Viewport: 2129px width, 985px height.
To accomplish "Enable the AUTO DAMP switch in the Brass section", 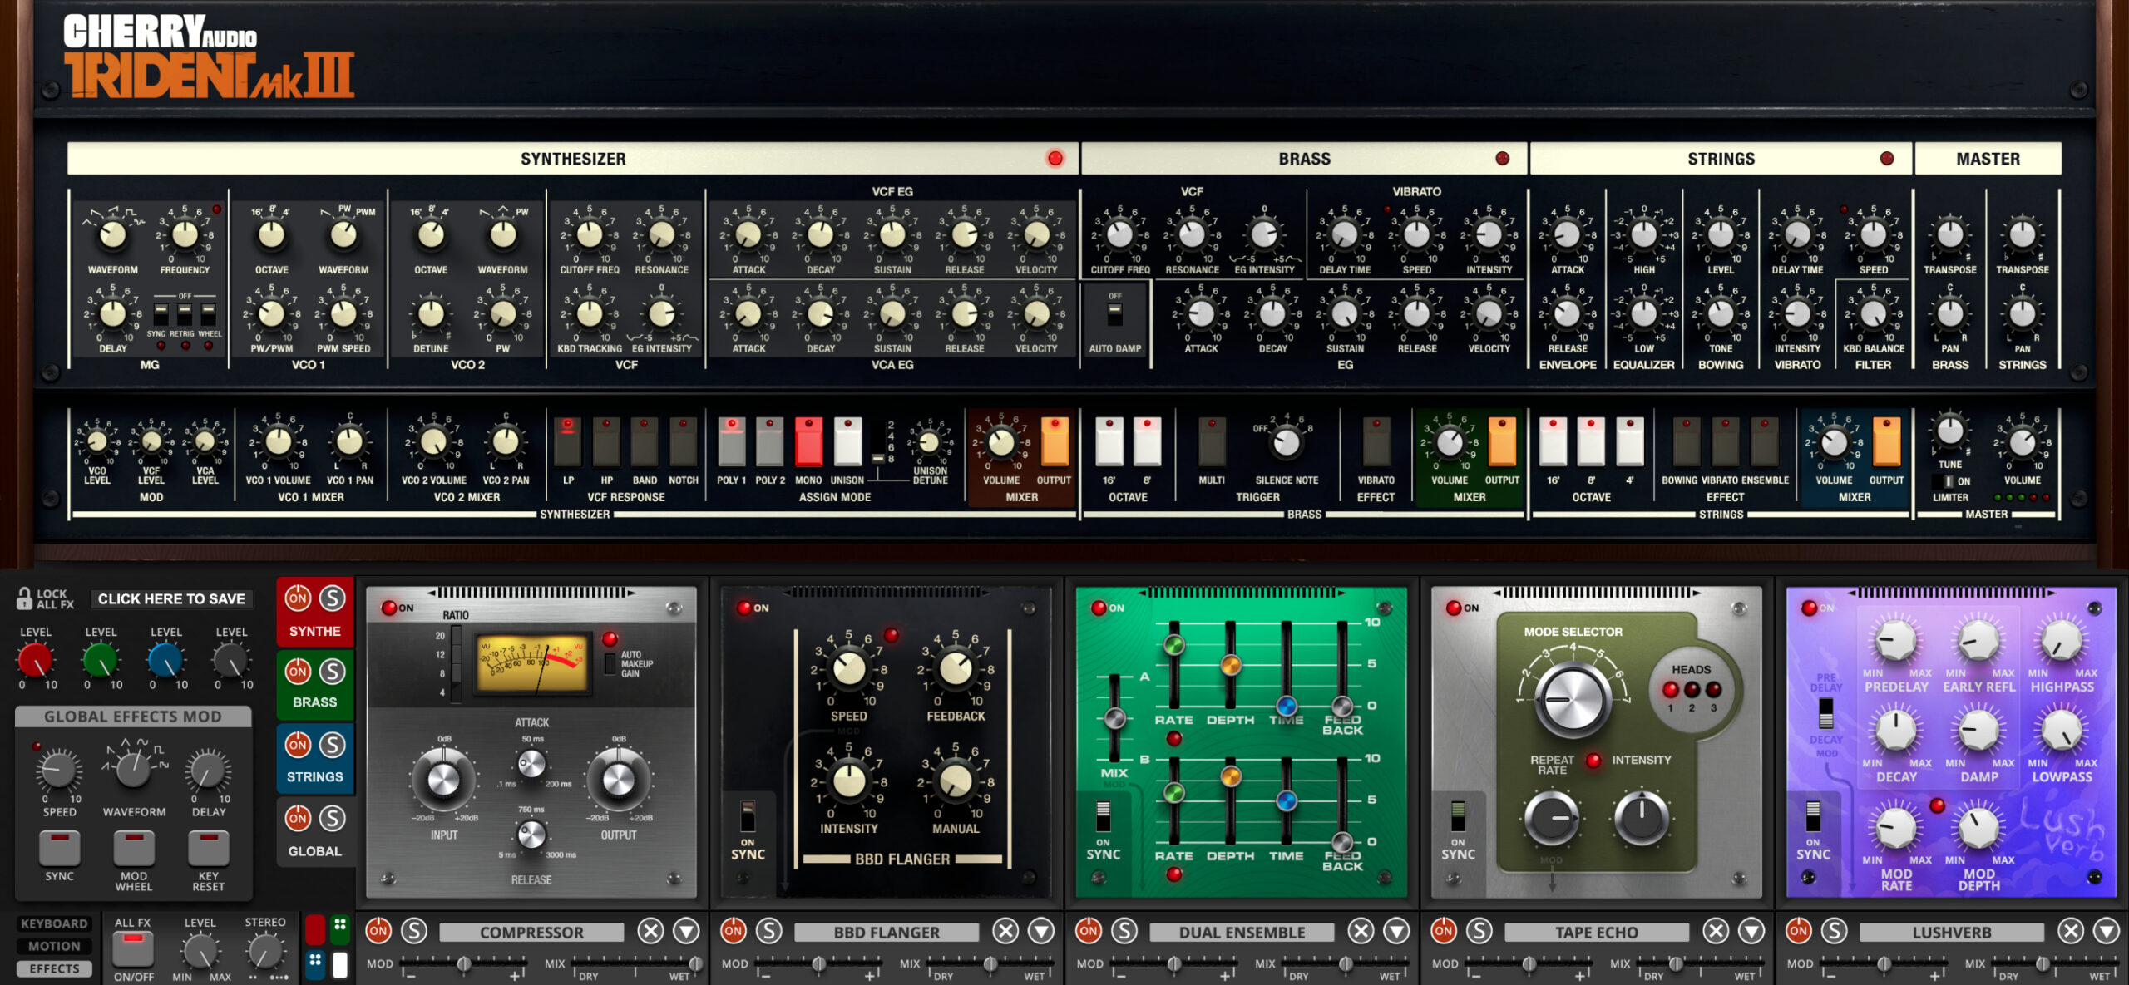I will coord(1114,314).
